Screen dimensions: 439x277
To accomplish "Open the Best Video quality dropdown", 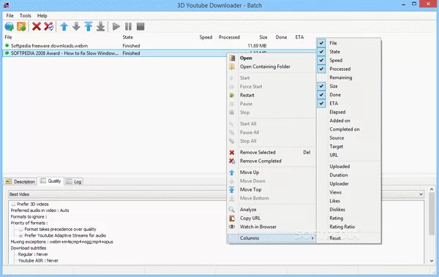I will click(x=421, y=194).
